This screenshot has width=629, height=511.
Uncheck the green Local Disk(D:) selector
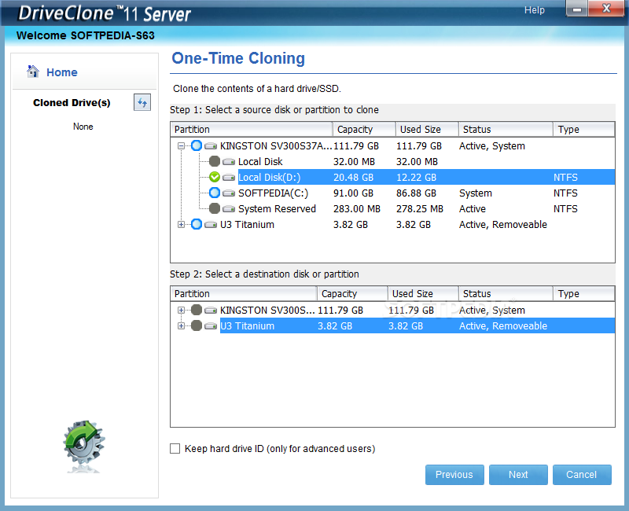(215, 177)
